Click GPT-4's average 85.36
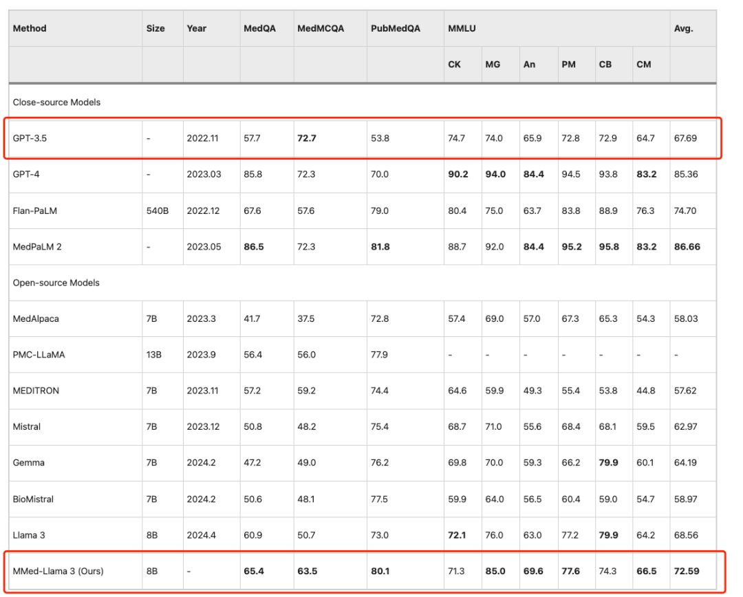 point(686,175)
